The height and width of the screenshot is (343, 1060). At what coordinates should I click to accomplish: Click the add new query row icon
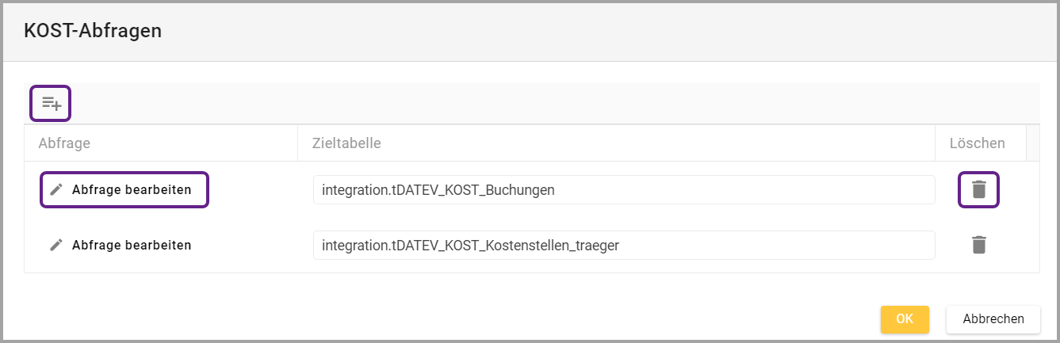click(x=51, y=103)
